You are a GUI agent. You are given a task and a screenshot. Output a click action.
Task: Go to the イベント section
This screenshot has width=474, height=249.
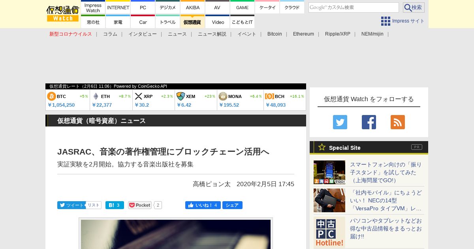pyautogui.click(x=247, y=34)
